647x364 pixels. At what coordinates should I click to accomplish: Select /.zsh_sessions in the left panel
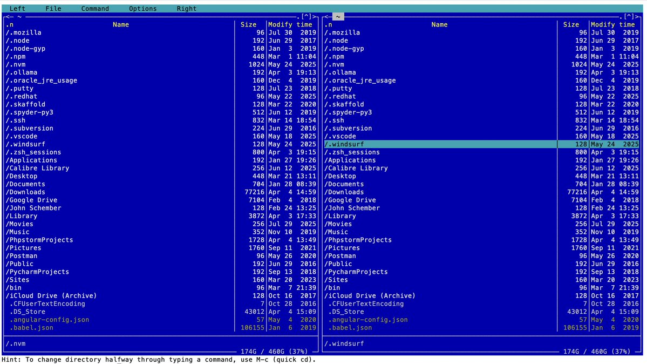point(161,152)
